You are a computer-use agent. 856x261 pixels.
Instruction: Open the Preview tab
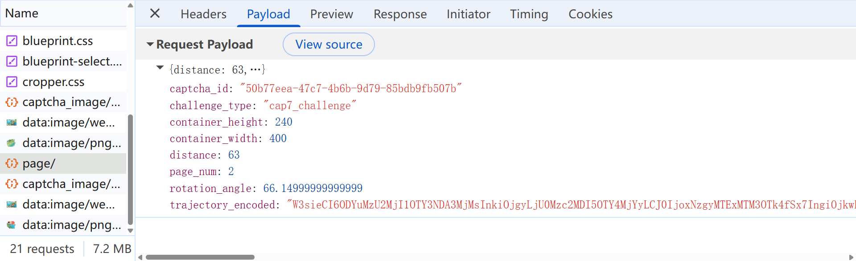[332, 14]
